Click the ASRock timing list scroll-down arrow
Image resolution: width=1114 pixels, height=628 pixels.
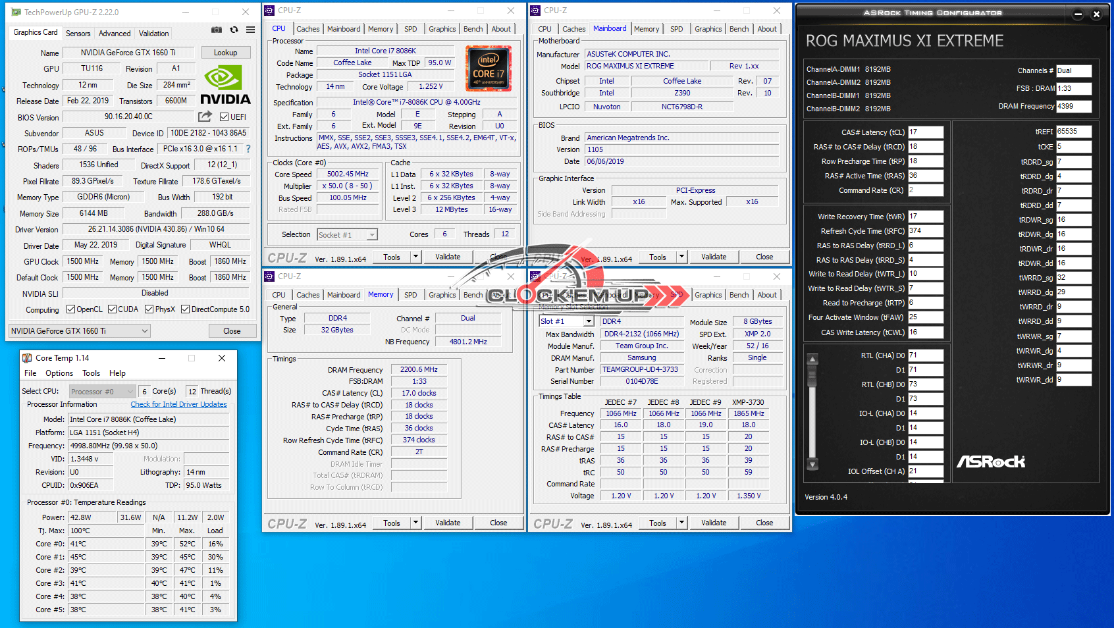[x=812, y=465]
